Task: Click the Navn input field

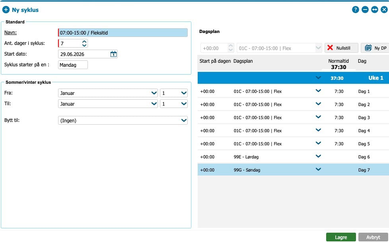Action: point(123,33)
